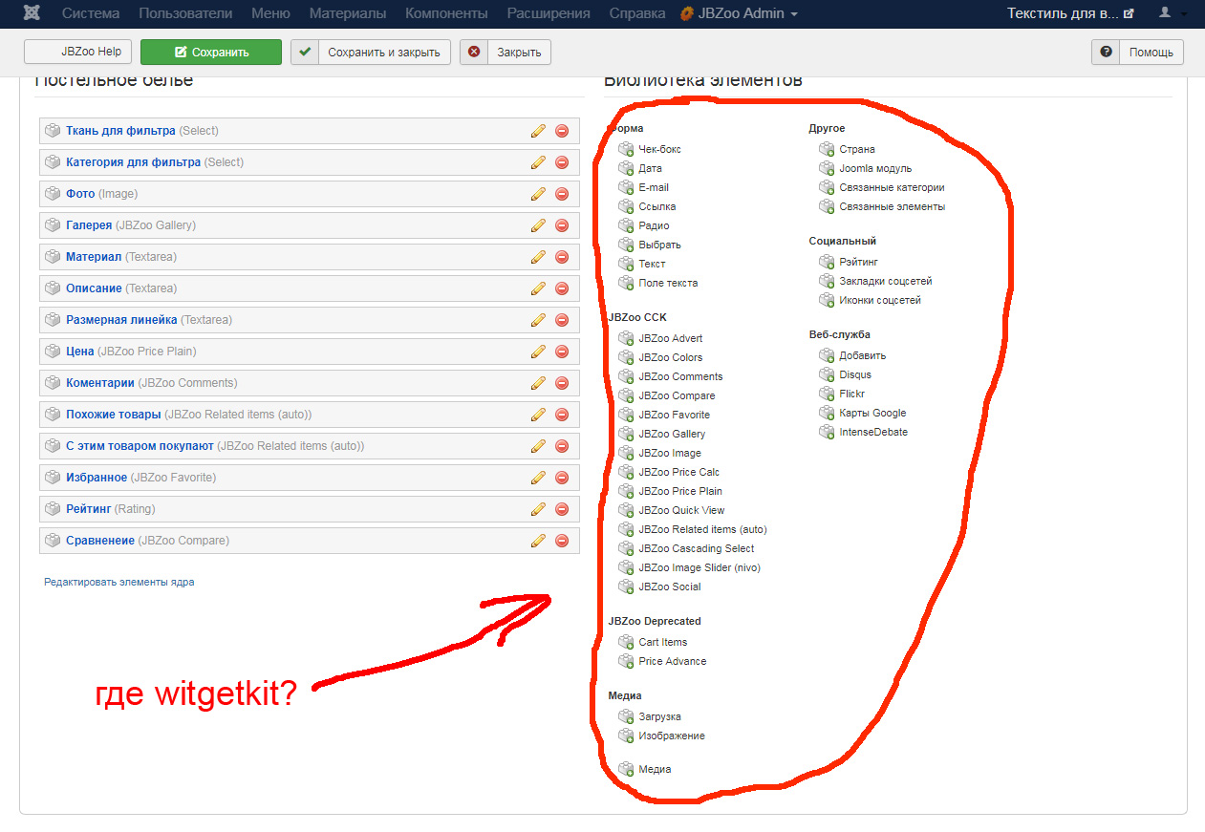
Task: Open the Помощь help button
Action: (1137, 53)
